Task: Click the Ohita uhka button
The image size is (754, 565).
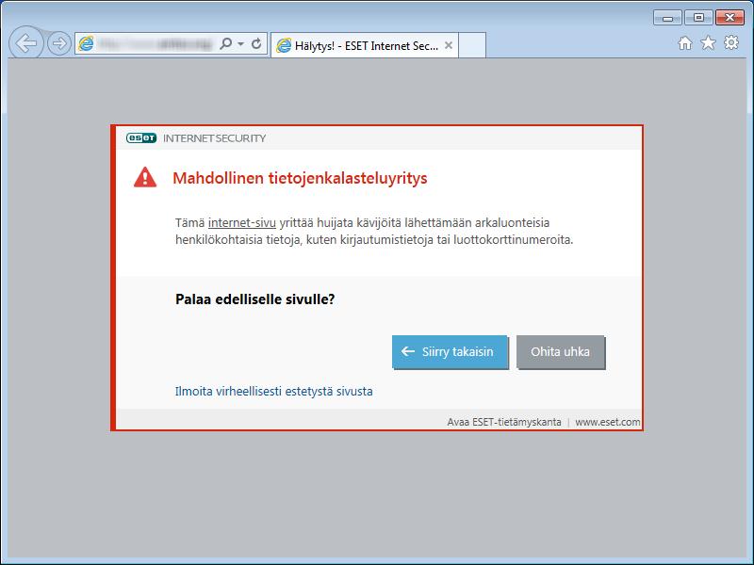Action: pos(560,351)
